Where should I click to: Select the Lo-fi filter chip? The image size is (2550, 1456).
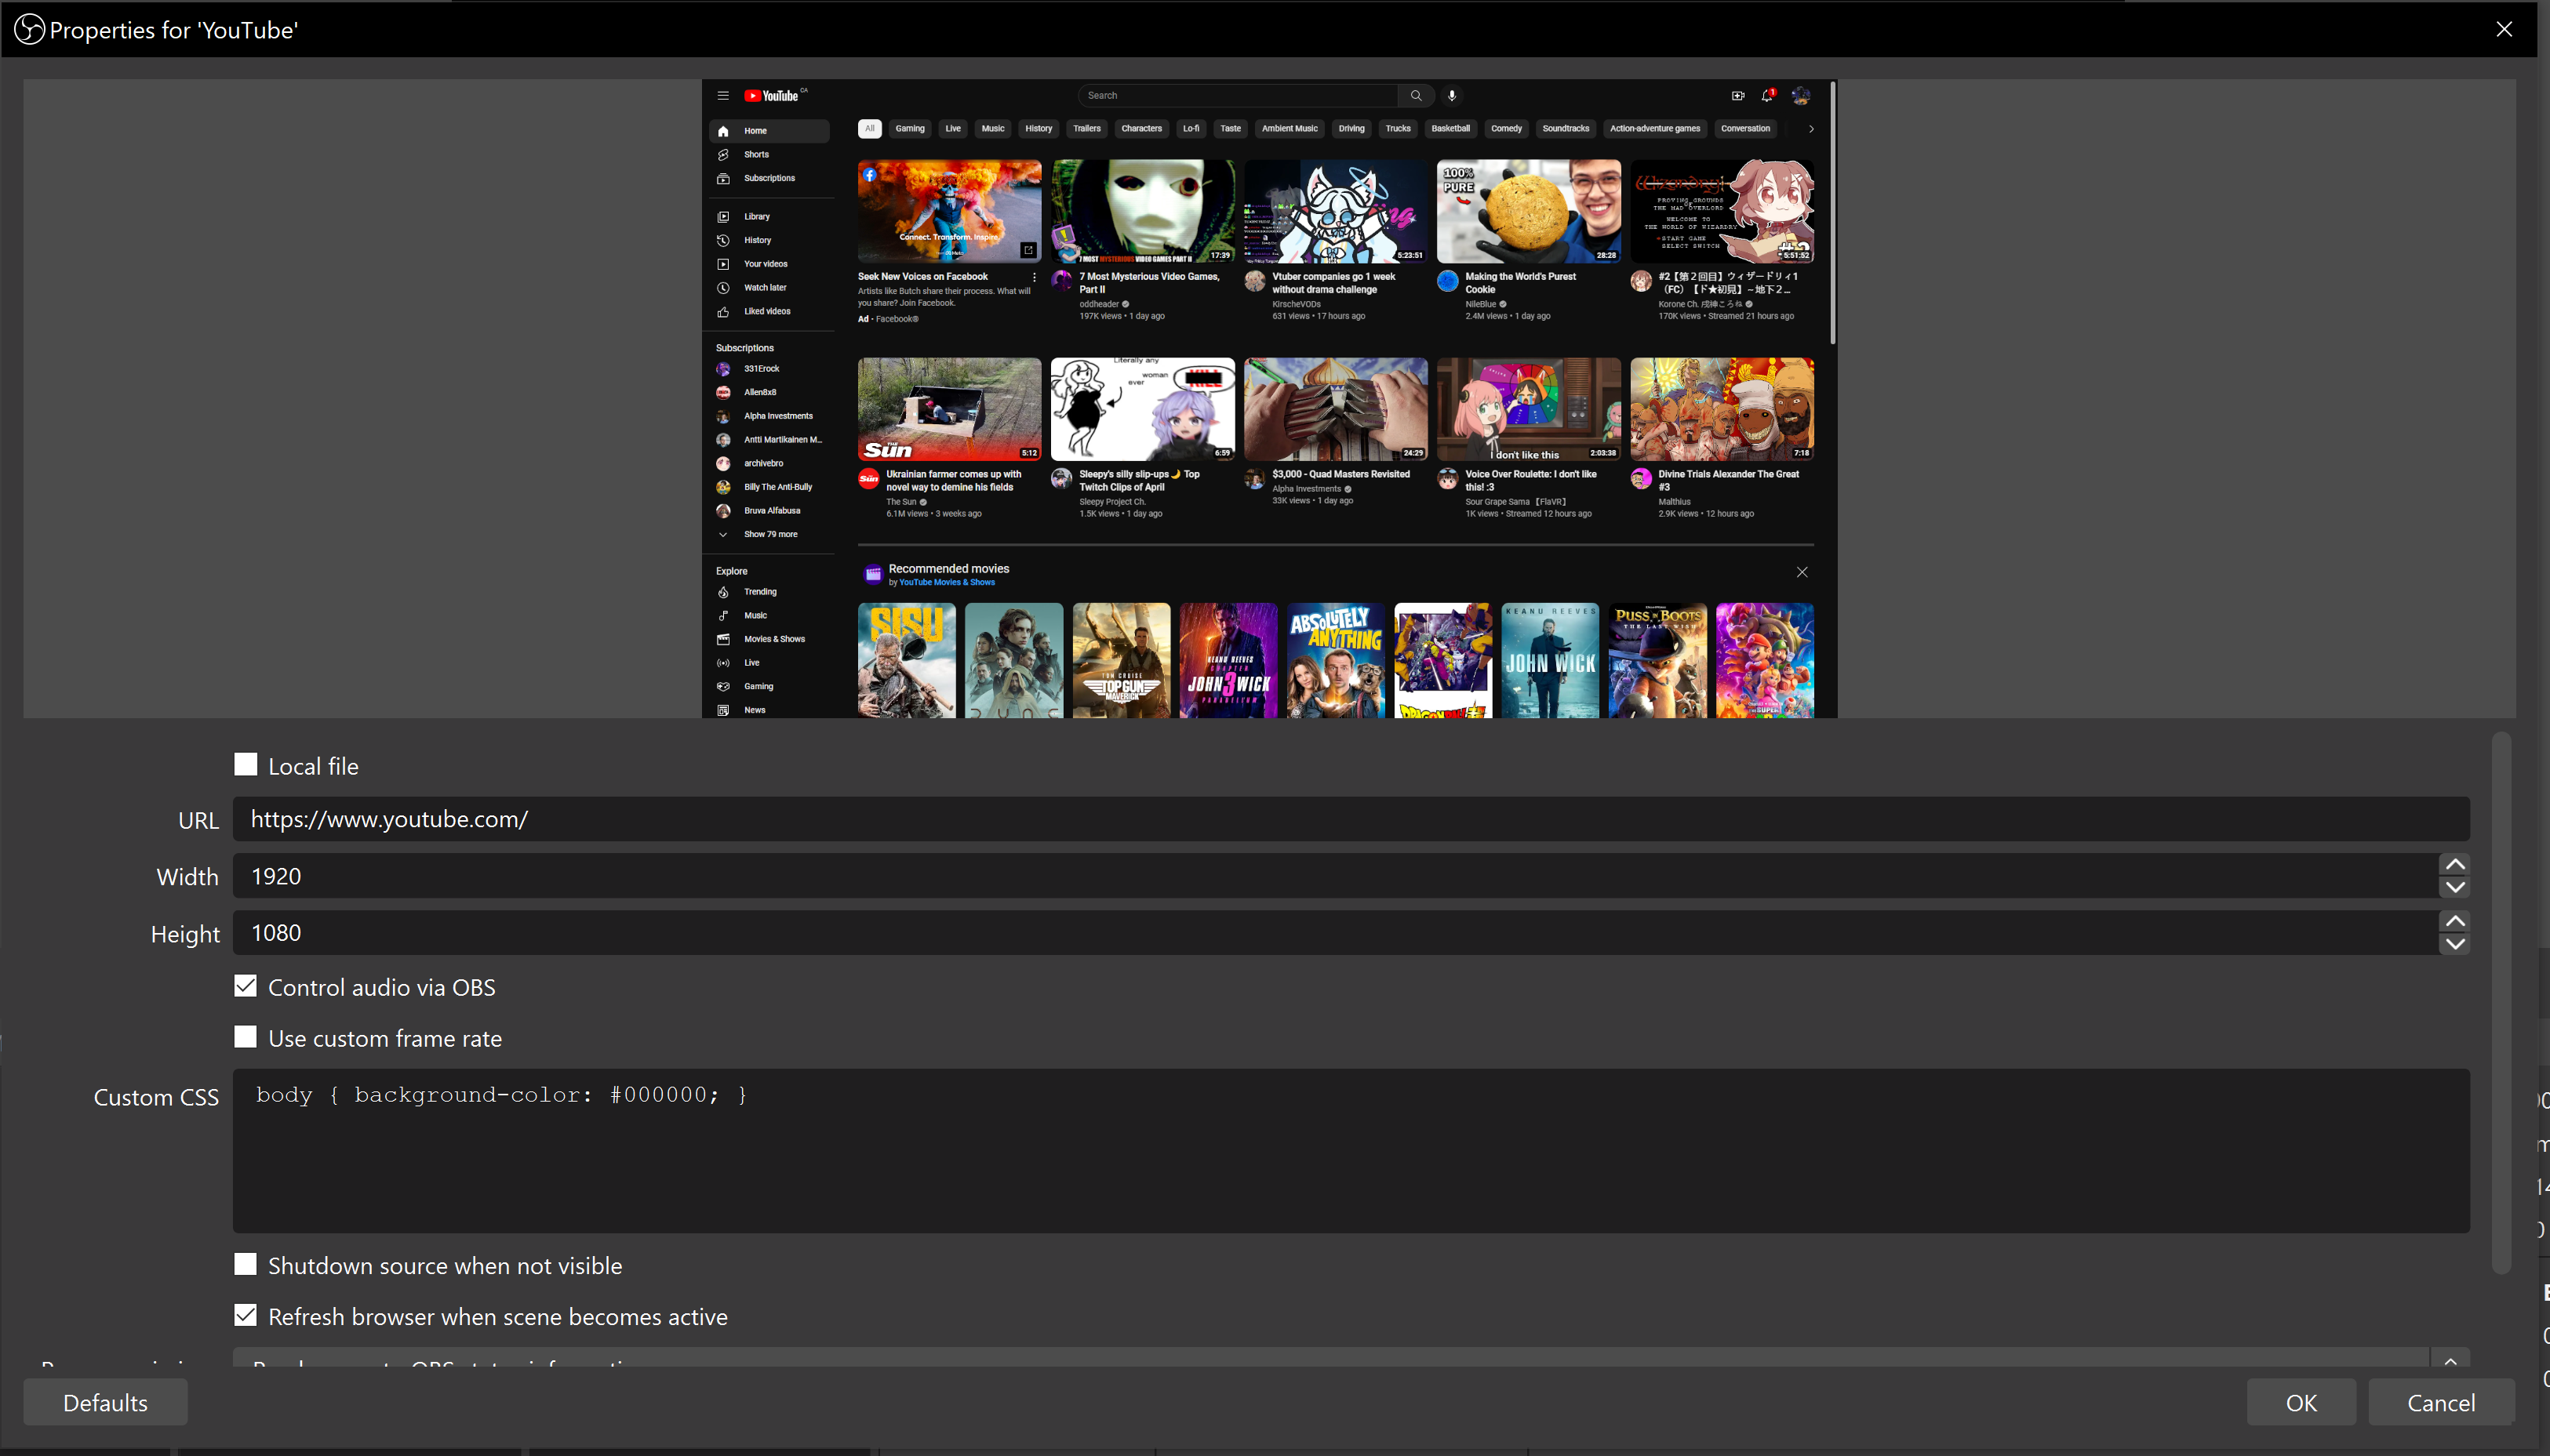1191,129
